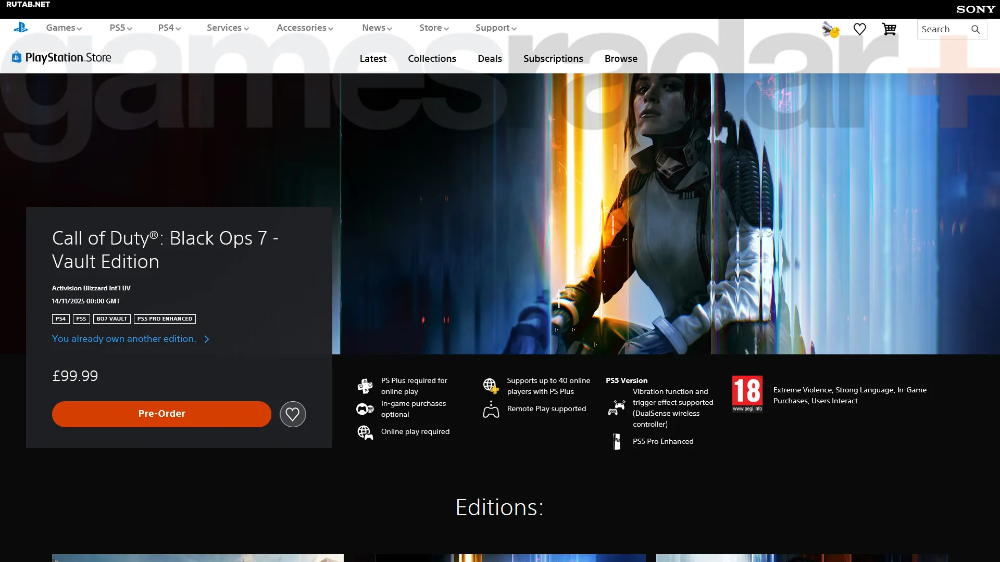Click the Editions heading
This screenshot has height=562, width=1000.
click(499, 507)
